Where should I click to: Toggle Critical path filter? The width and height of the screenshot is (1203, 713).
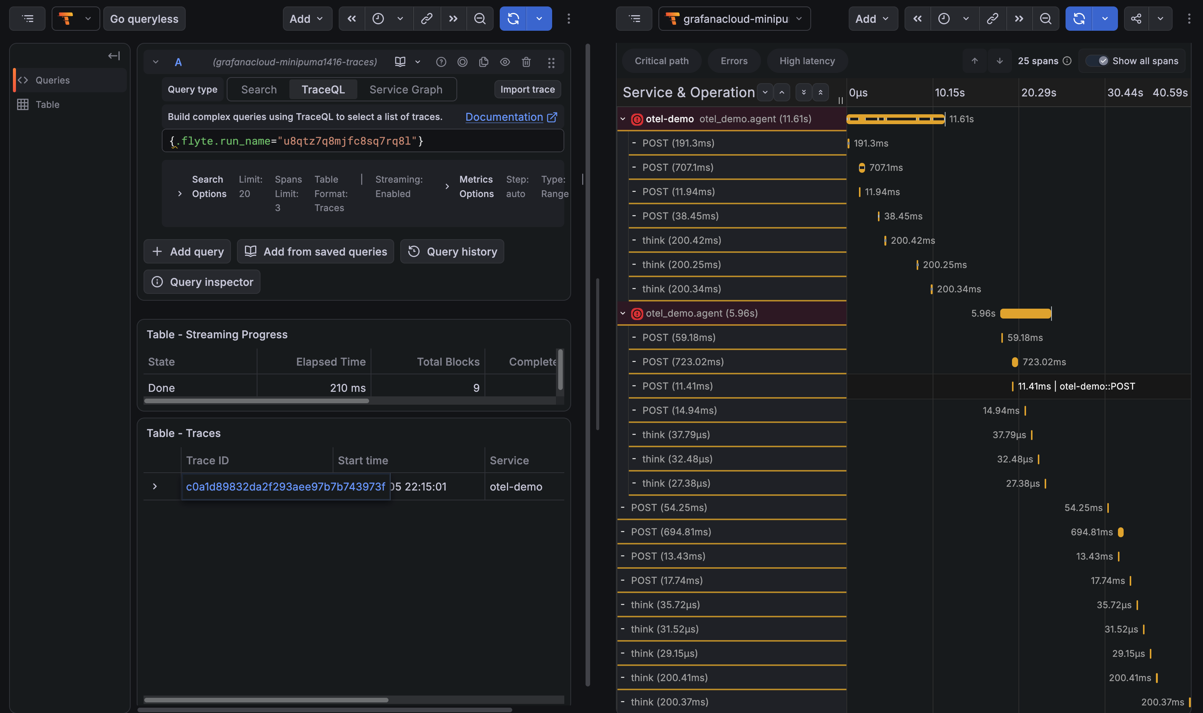click(x=661, y=60)
